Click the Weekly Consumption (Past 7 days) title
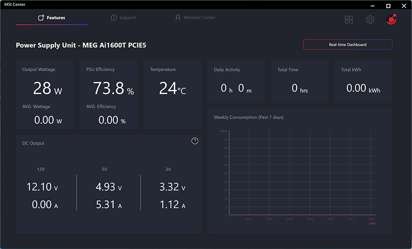The image size is (412, 249). 249,117
